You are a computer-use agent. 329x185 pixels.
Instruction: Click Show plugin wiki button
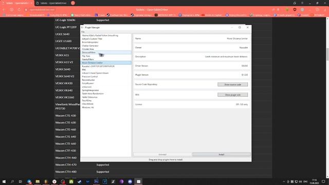(x=232, y=95)
